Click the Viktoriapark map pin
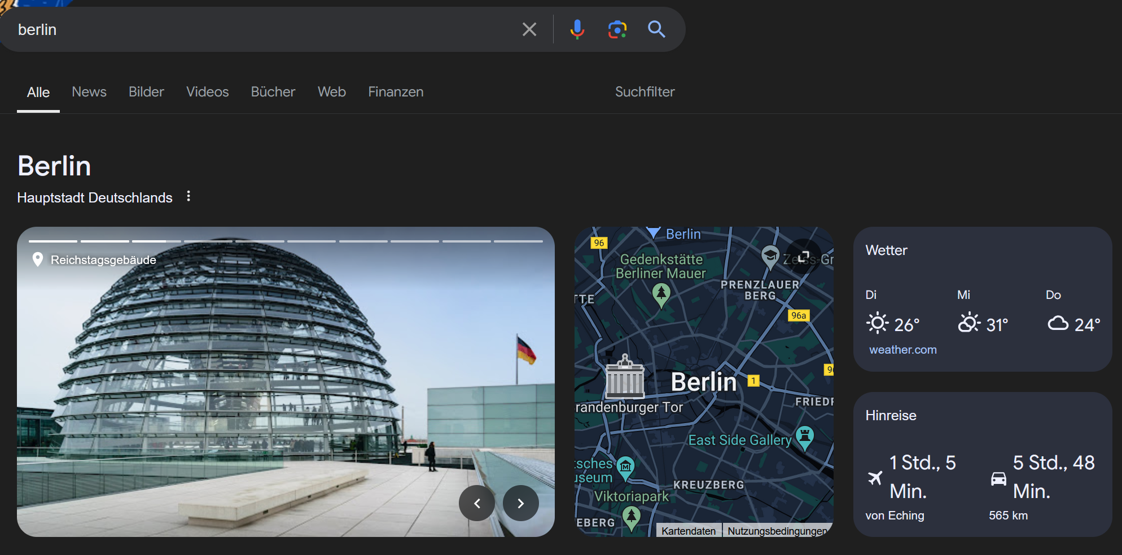Viewport: 1122px width, 555px height. tap(631, 518)
